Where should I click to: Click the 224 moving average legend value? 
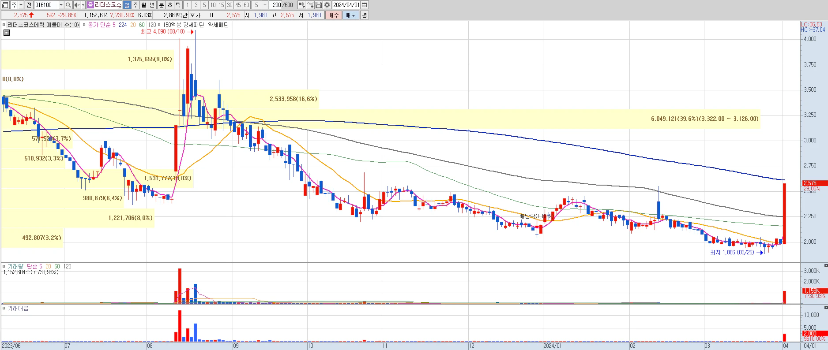(x=123, y=25)
